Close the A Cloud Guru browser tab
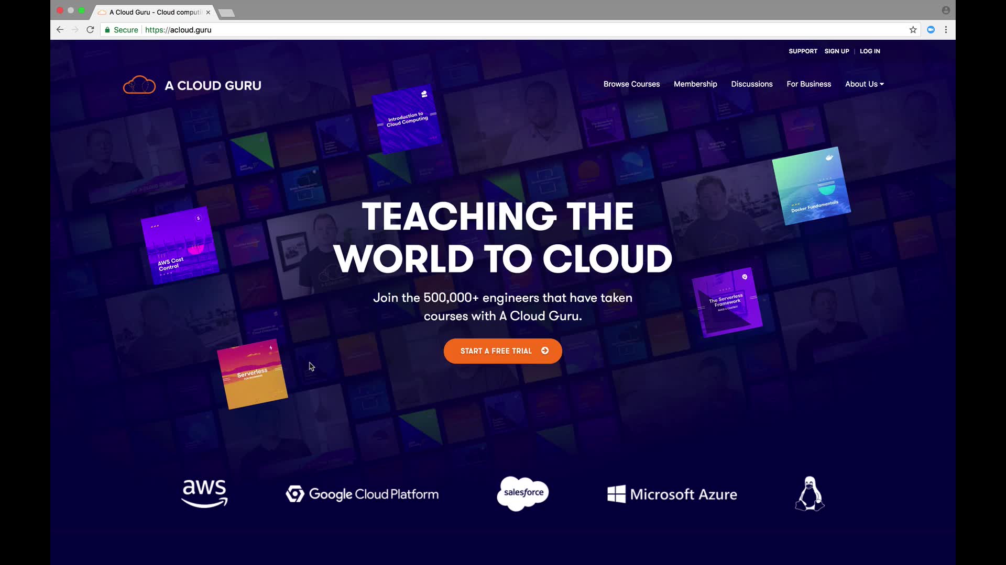This screenshot has height=565, width=1006. (x=208, y=12)
